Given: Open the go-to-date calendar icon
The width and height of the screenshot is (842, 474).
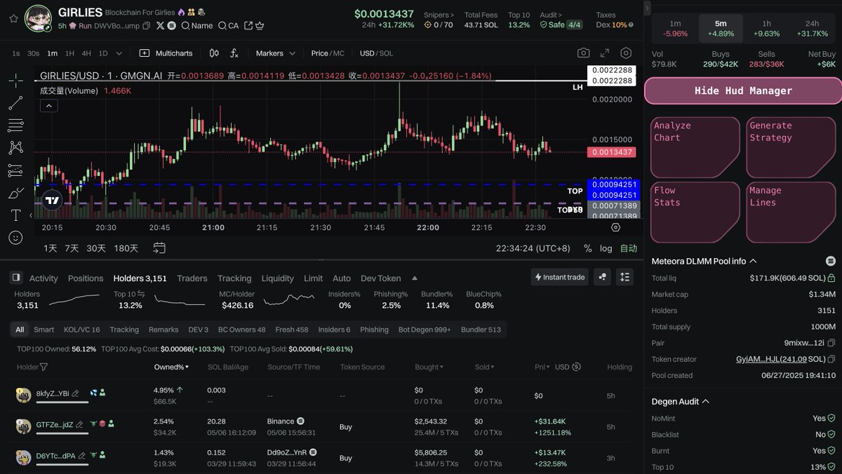Looking at the screenshot, I should pos(159,248).
